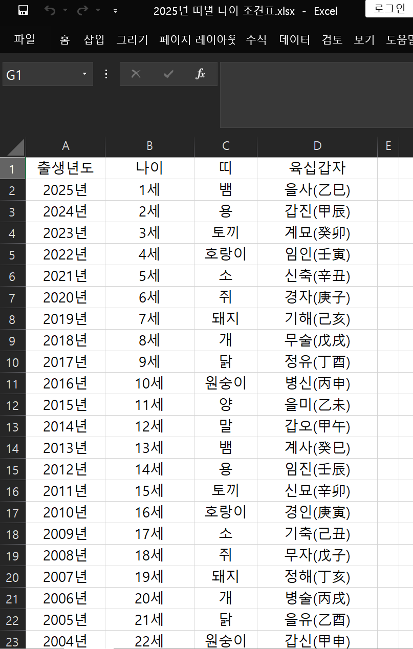413x649 pixels.
Task: Select column C header
Action: (226, 146)
